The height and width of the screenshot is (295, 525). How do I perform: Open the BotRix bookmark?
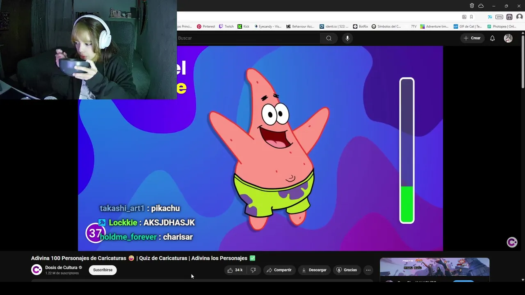(x=361, y=27)
